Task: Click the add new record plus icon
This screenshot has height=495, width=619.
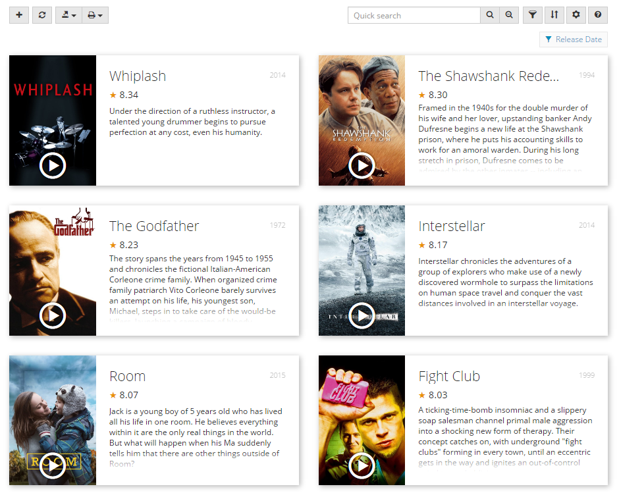Action: (x=19, y=15)
